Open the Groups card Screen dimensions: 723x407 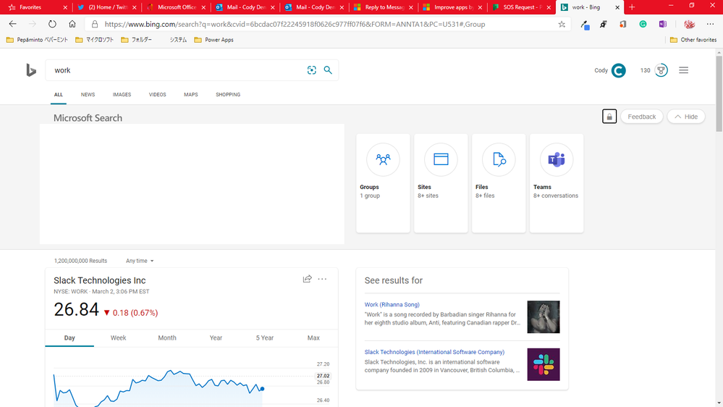(383, 183)
